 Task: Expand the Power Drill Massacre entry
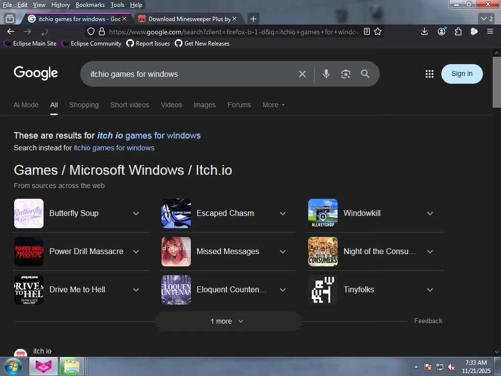click(x=136, y=252)
